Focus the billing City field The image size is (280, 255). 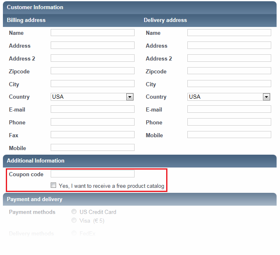pos(92,84)
